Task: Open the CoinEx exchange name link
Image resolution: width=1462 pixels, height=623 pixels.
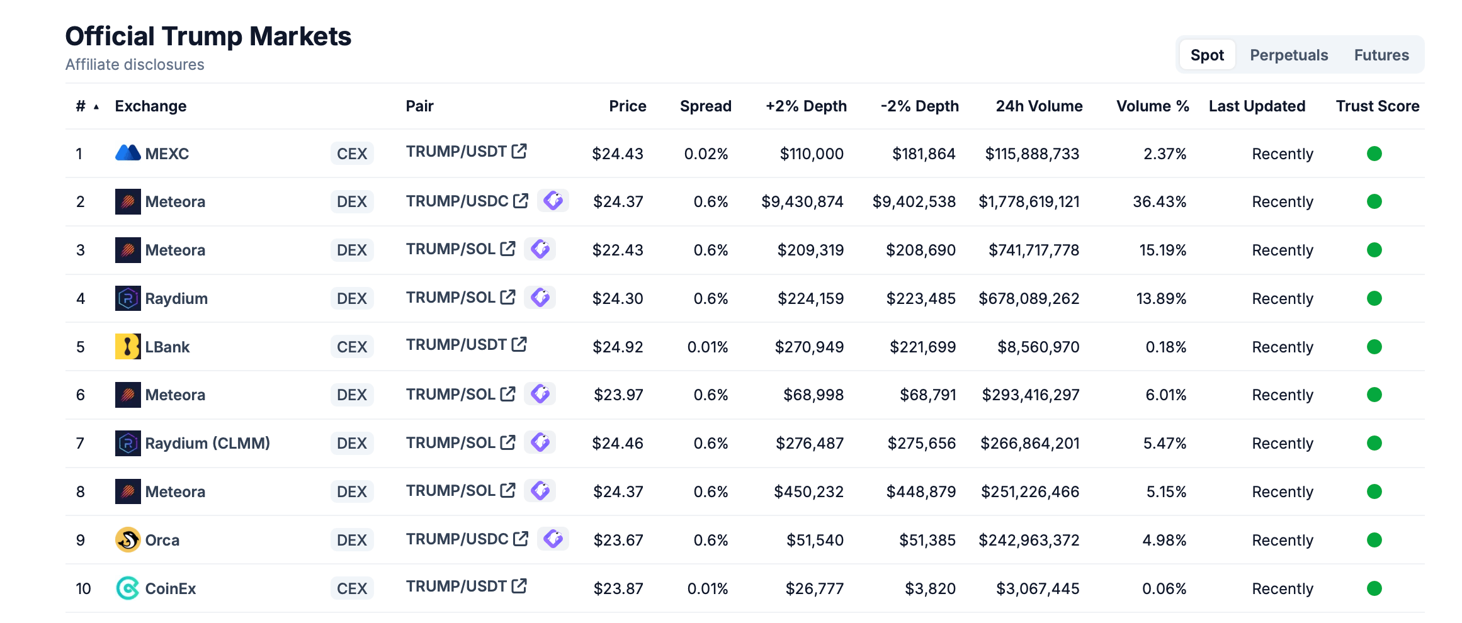Action: [171, 588]
